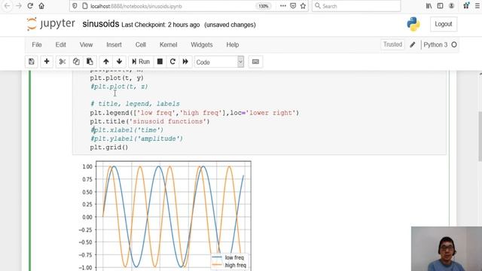Viewport: 482px width, 271px height.
Task: Click the localhost address bar URL
Action: [136, 6]
